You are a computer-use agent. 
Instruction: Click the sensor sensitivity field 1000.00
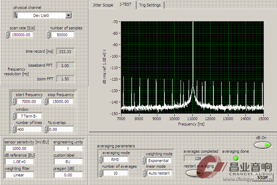click(19, 148)
